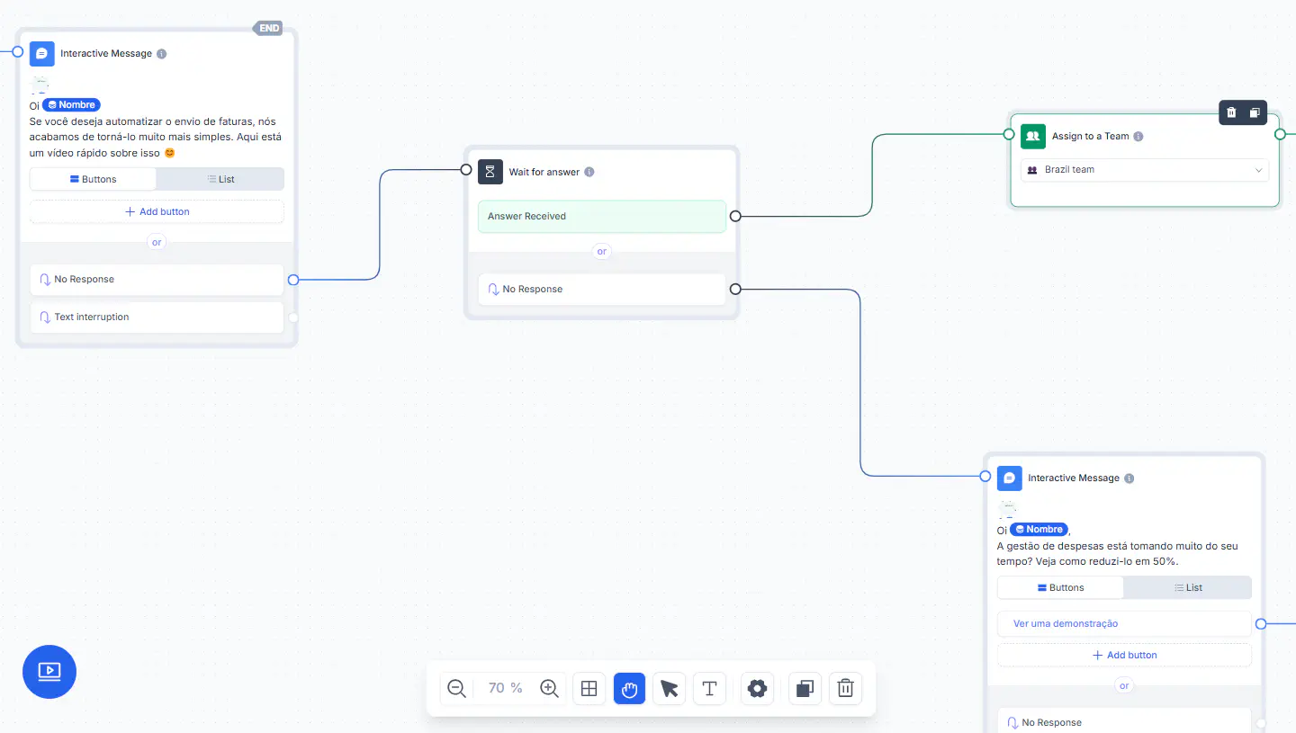This screenshot has height=733, width=1296.
Task: Click Assign to a Team input connector
Action: [1010, 134]
